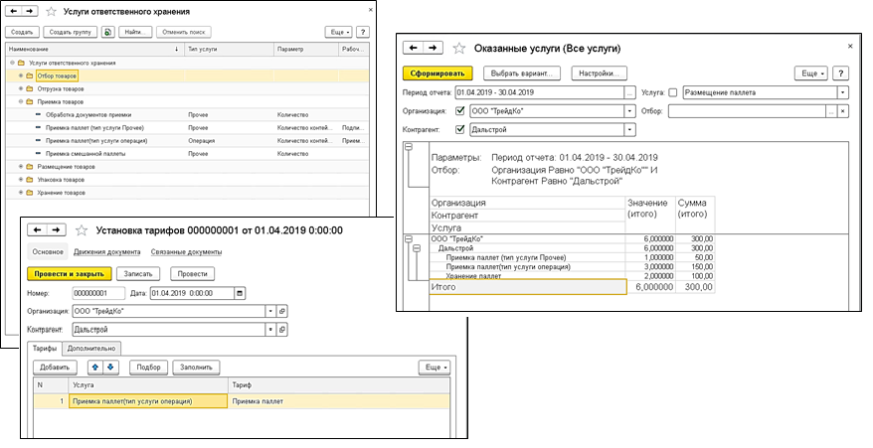
Task: Expand the Хранение товаров folder
Action: tap(21, 193)
